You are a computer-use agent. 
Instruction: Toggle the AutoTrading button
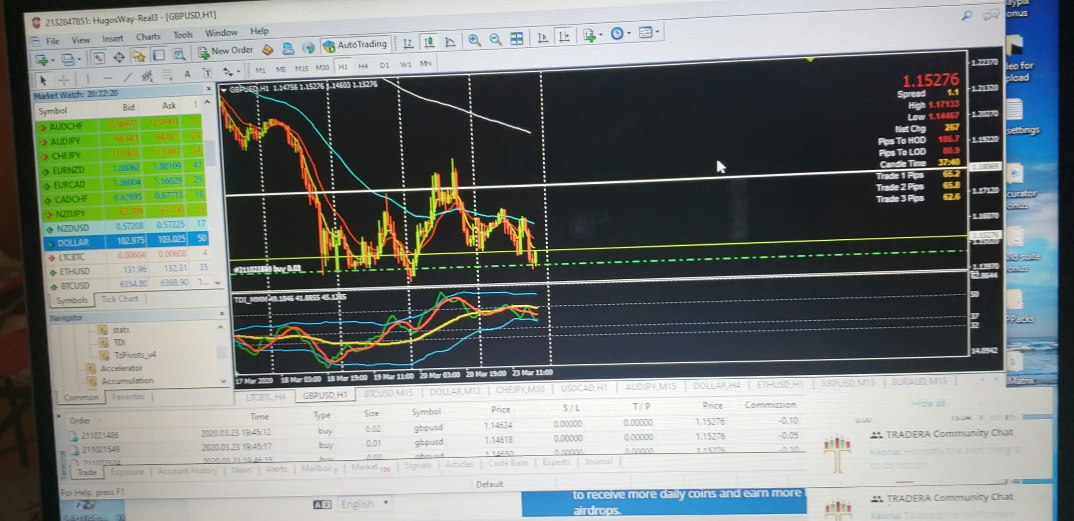[x=355, y=45]
